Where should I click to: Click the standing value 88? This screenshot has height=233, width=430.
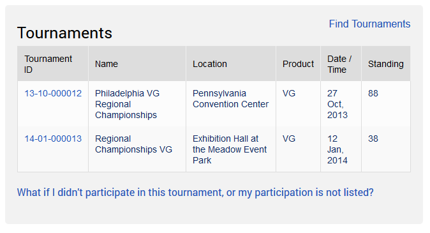click(373, 93)
